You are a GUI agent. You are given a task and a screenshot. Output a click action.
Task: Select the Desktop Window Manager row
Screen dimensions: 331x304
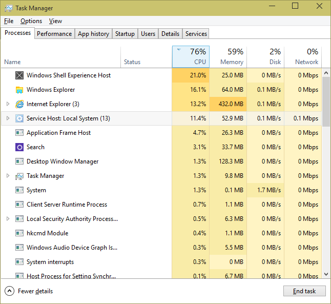pos(161,161)
